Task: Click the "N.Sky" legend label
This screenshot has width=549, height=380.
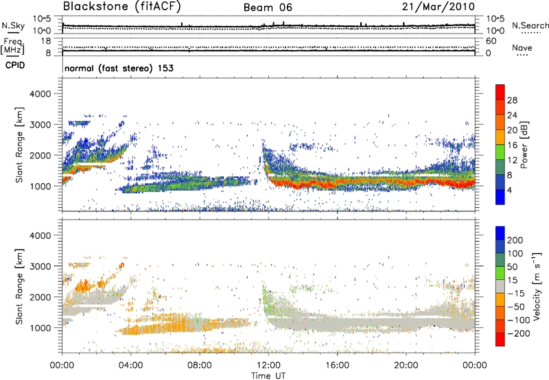Action: 13,25
